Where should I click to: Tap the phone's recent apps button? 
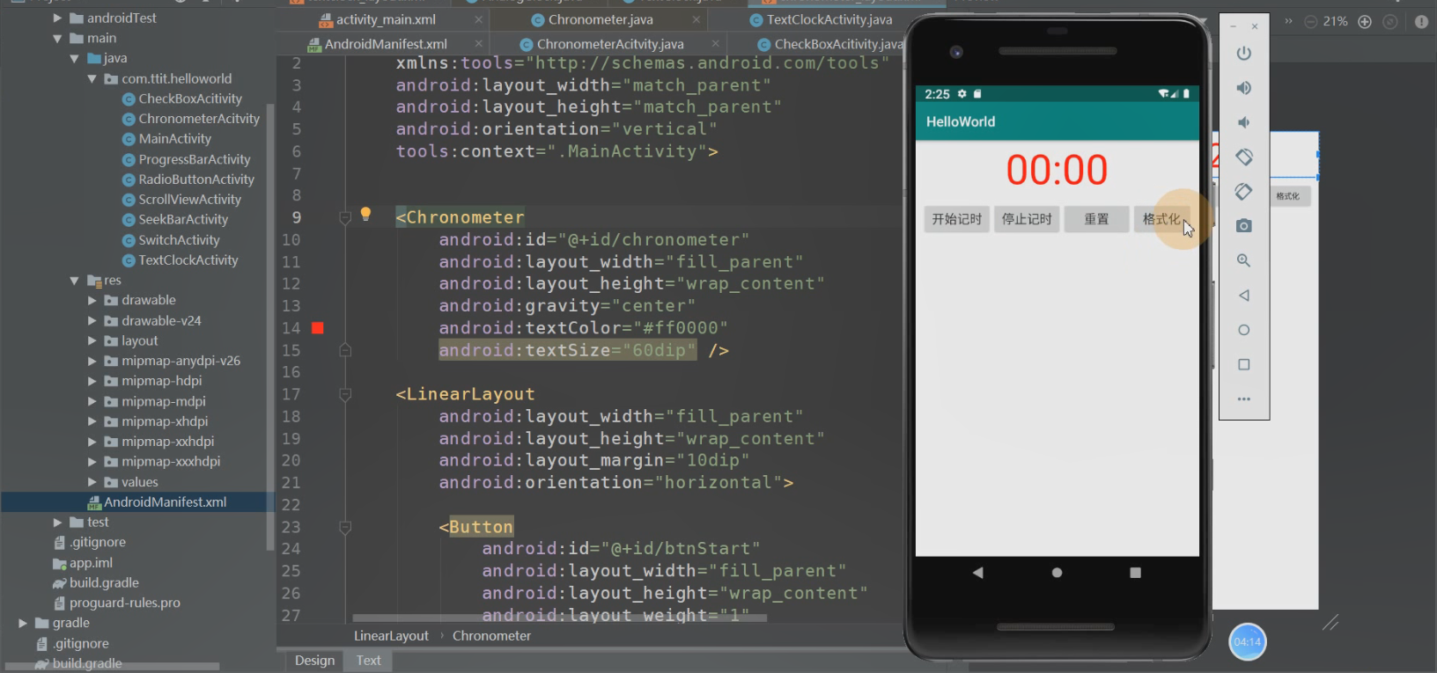tap(1136, 573)
